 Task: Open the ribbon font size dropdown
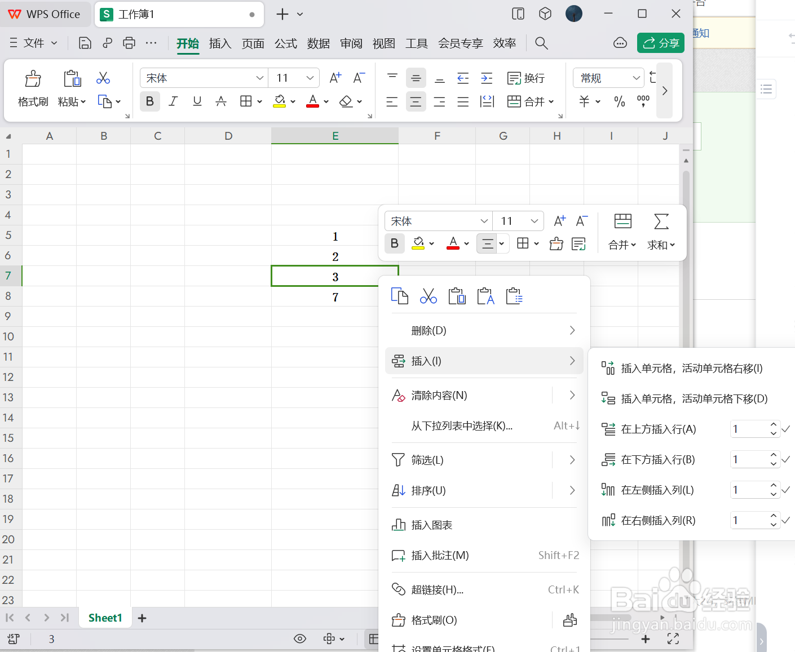coord(310,78)
